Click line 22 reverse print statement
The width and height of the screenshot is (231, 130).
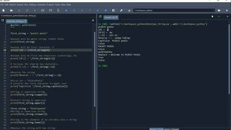(36, 75)
